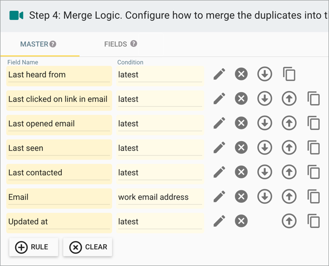Viewport: 329px width, 266px height.
Task: Add a new rule with RULE button
Action: point(34,247)
